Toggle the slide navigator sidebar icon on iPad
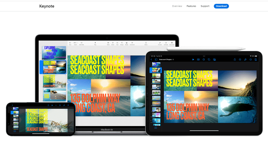The image size is (268, 160). [x=155, y=60]
